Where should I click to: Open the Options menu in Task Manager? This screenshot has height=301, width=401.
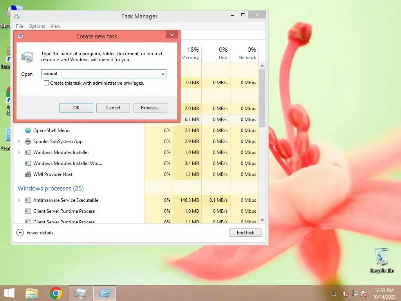point(37,26)
